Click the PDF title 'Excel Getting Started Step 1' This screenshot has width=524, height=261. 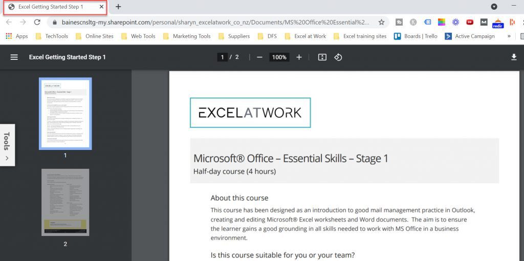pos(67,57)
